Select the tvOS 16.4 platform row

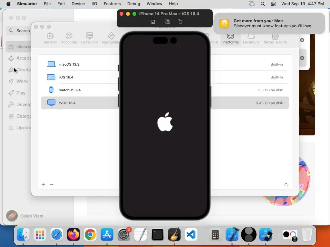(x=165, y=103)
